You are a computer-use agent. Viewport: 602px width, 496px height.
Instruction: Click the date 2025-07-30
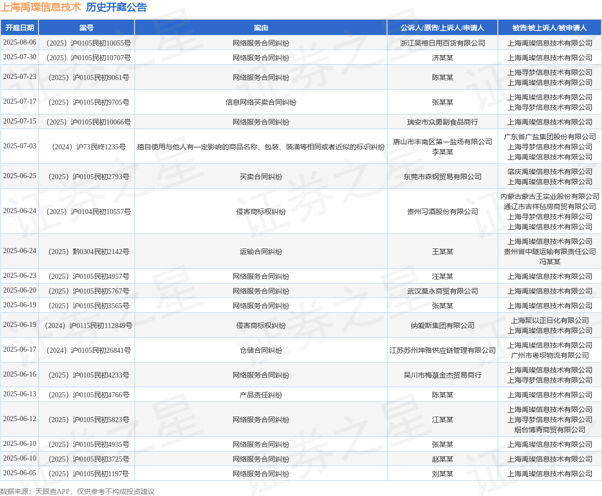pyautogui.click(x=20, y=57)
